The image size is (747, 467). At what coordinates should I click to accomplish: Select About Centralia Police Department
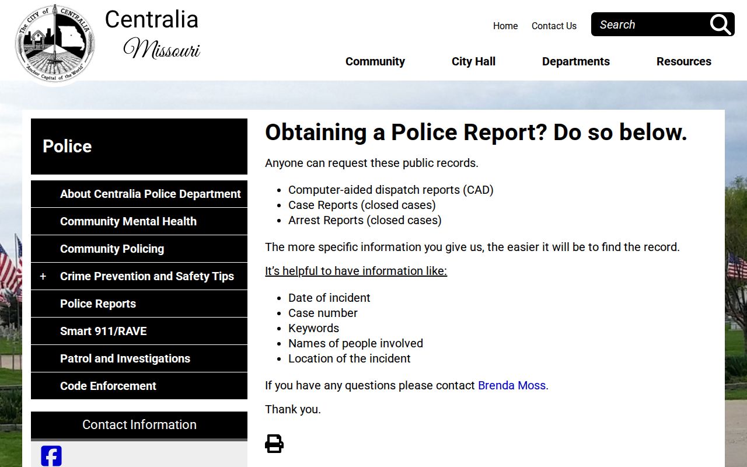pyautogui.click(x=139, y=194)
